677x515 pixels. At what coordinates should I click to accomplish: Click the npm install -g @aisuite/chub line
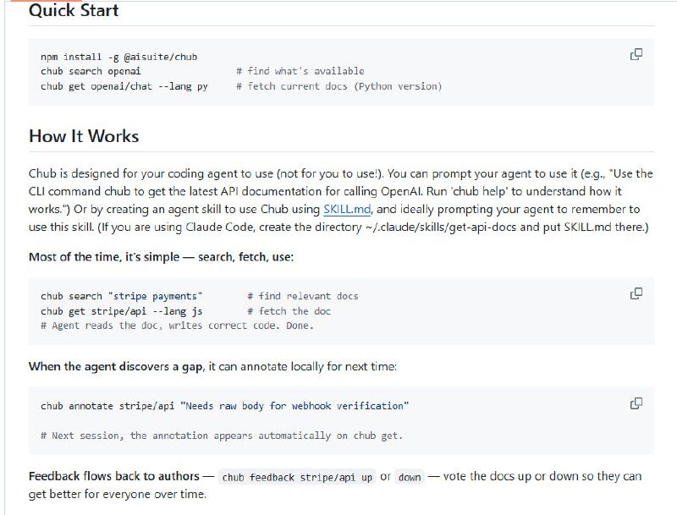tap(118, 57)
